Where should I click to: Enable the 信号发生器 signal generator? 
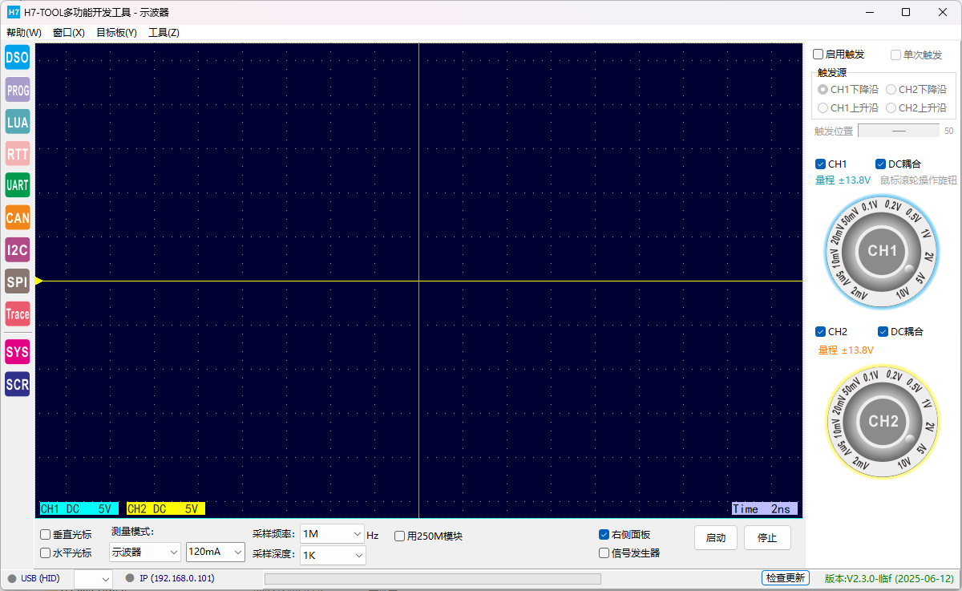604,553
